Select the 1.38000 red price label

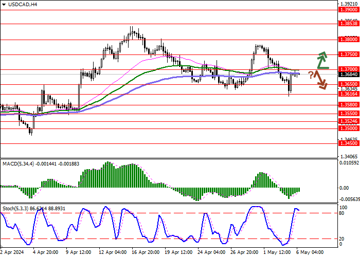point(349,40)
